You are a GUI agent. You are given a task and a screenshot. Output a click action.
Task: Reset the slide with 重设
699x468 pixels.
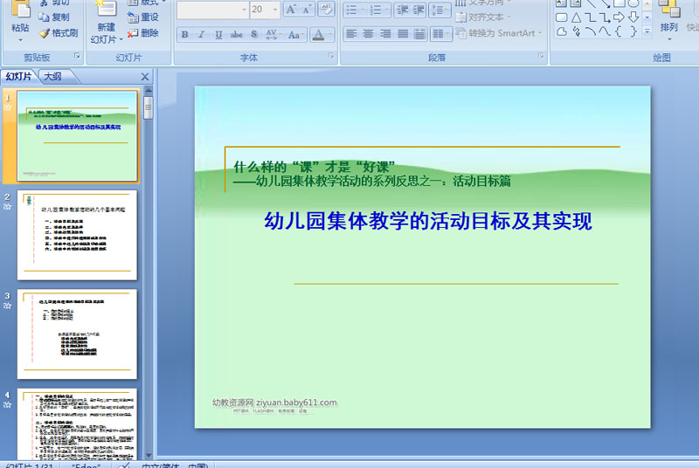[x=143, y=17]
